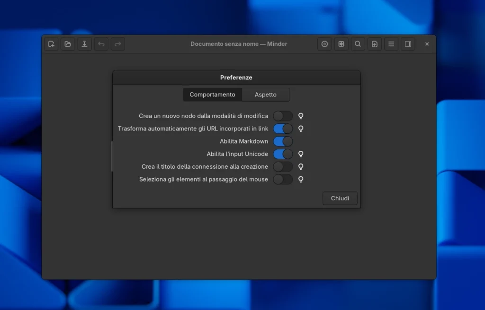
Task: Click the new document icon
Action: (x=51, y=44)
